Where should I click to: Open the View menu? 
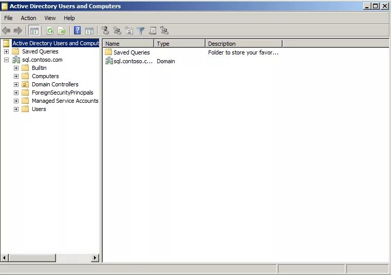pos(50,18)
